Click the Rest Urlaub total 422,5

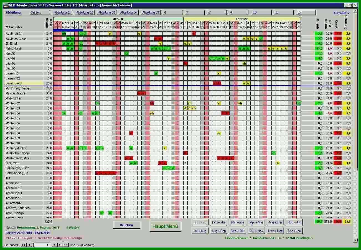click(48, 221)
